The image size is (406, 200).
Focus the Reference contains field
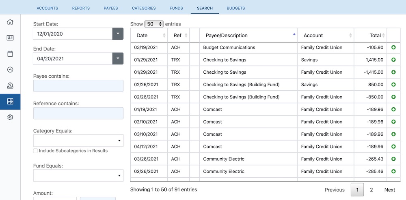[78, 113]
